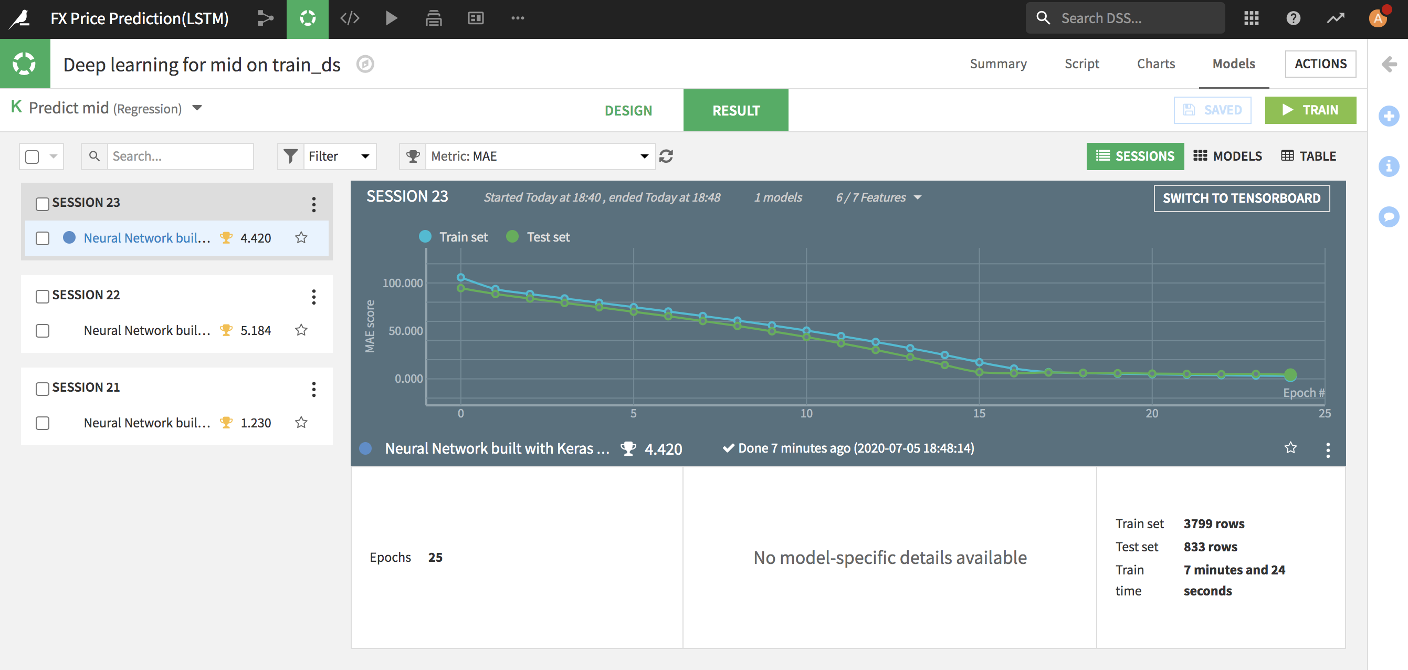Open the Jobs play icon
This screenshot has width=1408, height=670.
391,18
